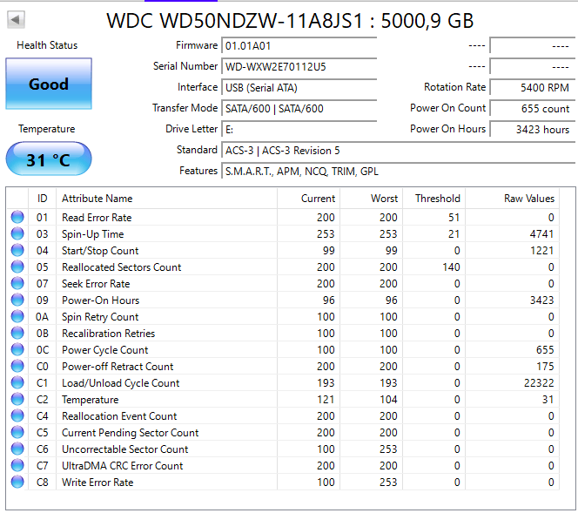The width and height of the screenshot is (578, 513).
Task: Select the Reallocated Sectors Count attribute name
Action: (x=121, y=267)
